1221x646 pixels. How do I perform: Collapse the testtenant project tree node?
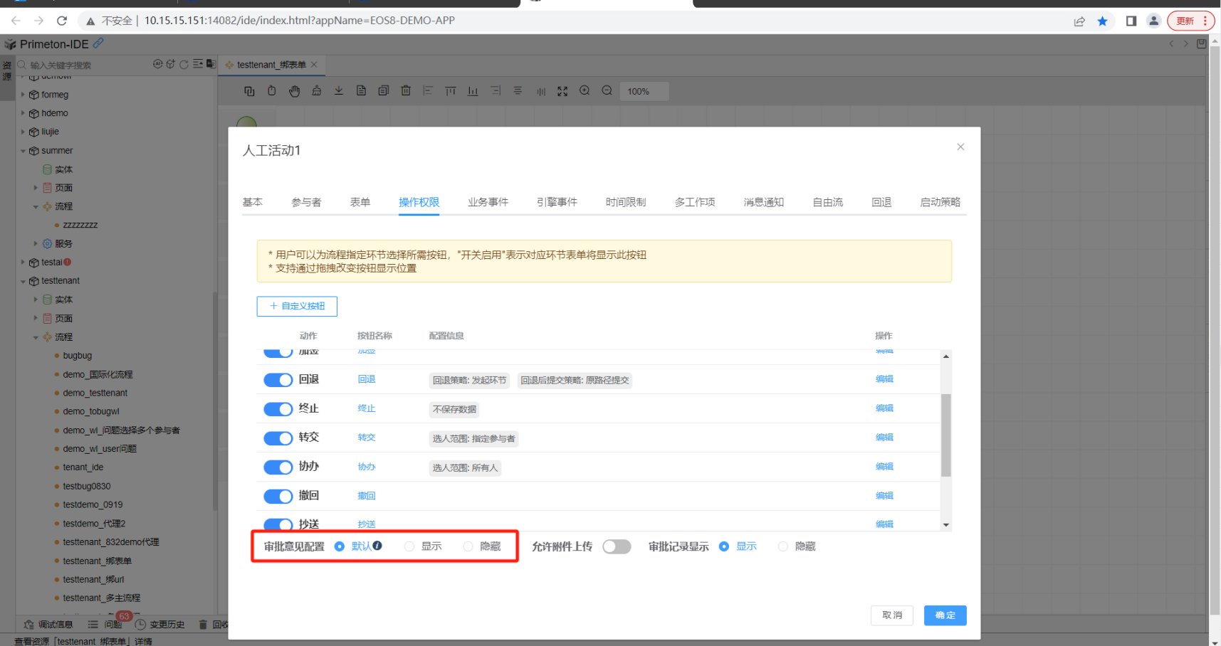tap(23, 281)
